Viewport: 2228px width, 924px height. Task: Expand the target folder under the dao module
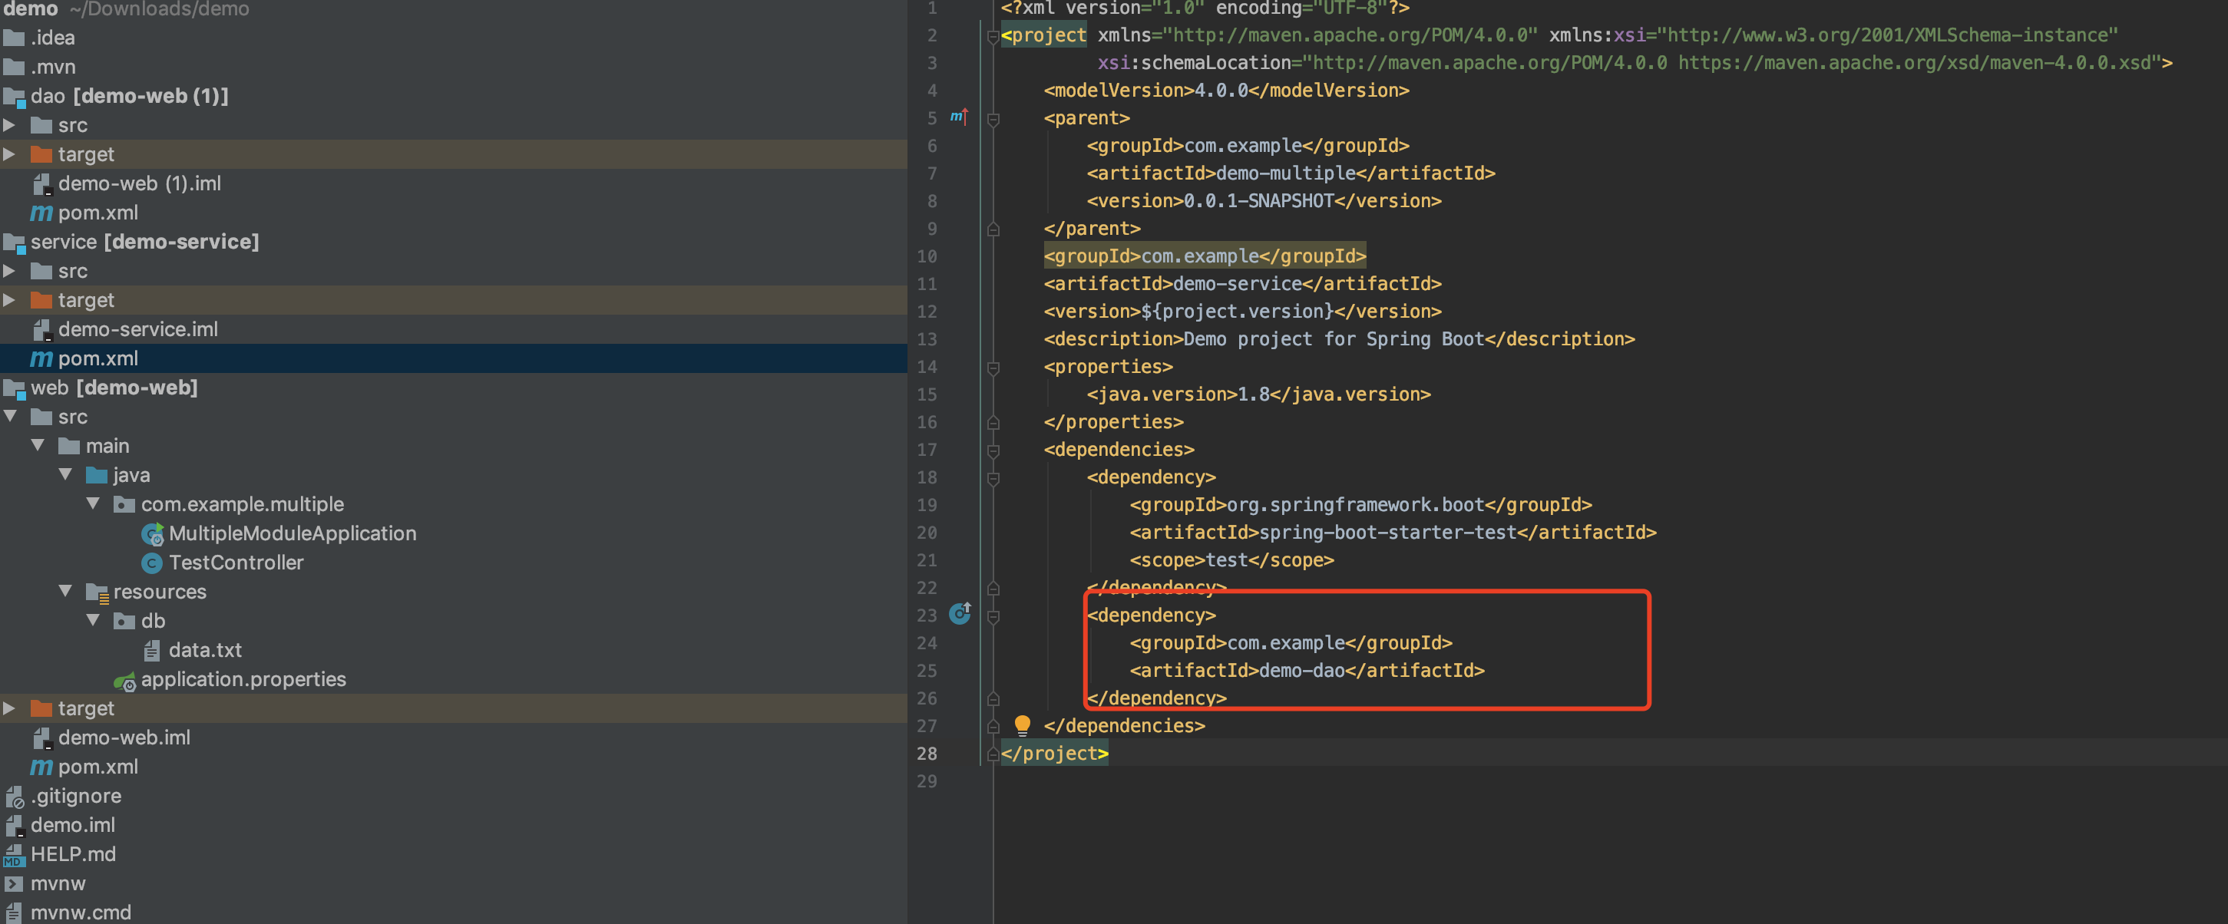9,153
